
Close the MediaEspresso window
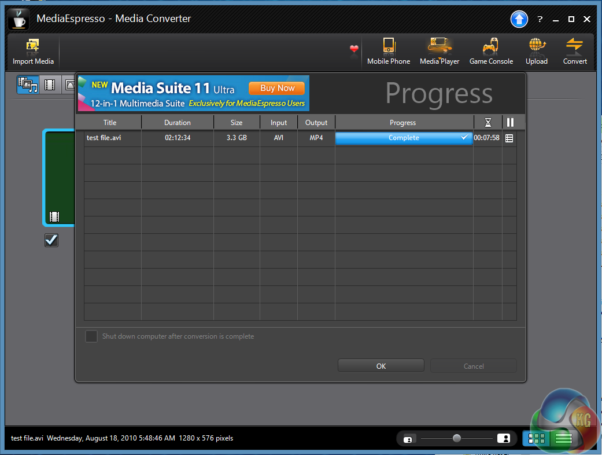point(586,19)
